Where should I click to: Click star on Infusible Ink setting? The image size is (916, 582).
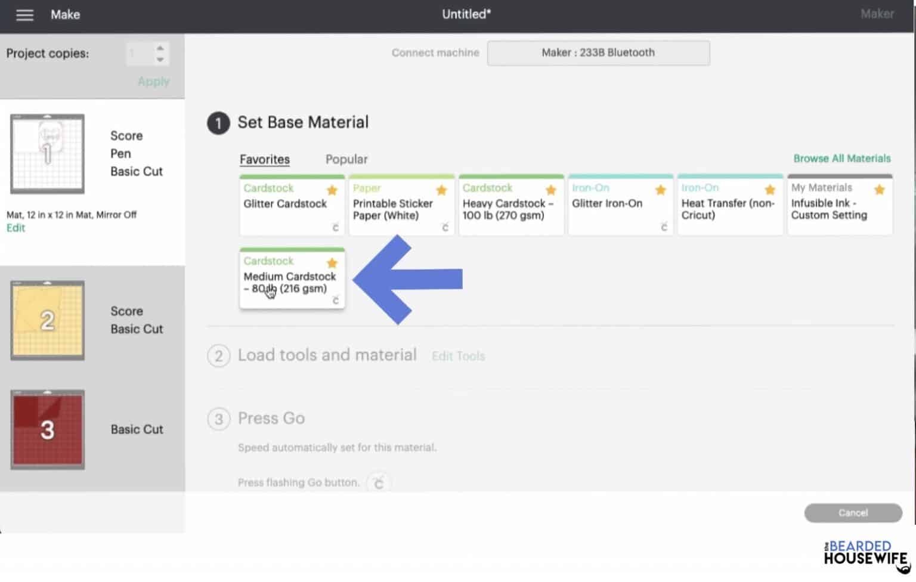pos(879,190)
